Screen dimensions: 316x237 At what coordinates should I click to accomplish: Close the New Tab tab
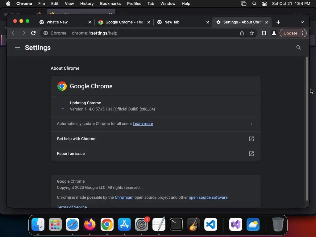pos(208,22)
